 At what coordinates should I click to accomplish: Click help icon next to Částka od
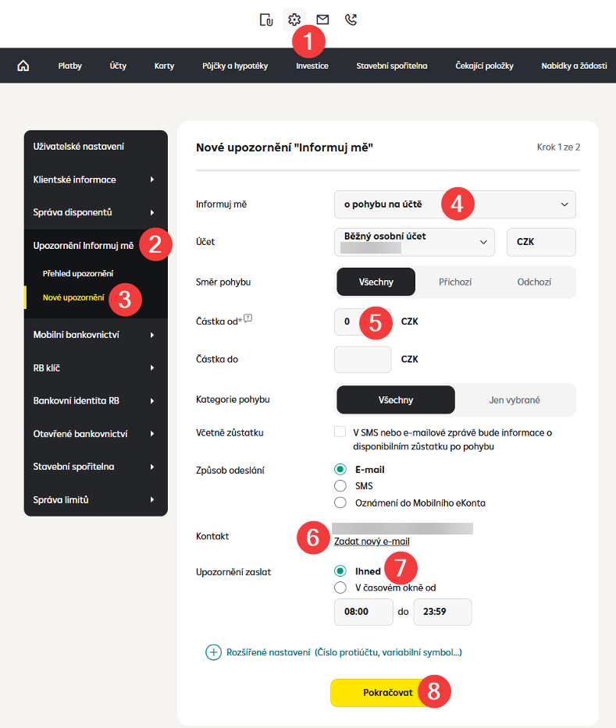pos(248,318)
